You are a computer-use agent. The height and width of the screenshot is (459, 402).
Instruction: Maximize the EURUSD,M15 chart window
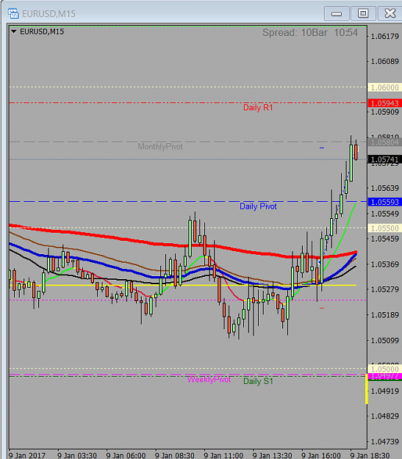pos(363,13)
